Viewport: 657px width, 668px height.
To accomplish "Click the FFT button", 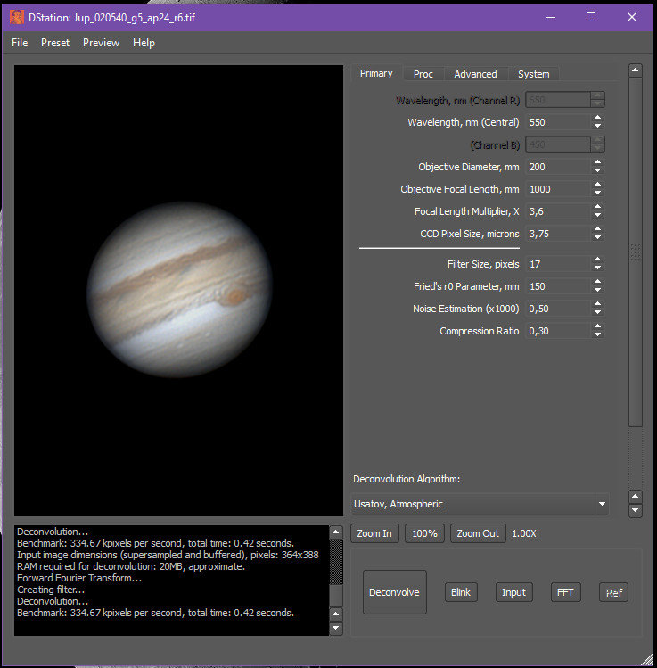I will [565, 592].
